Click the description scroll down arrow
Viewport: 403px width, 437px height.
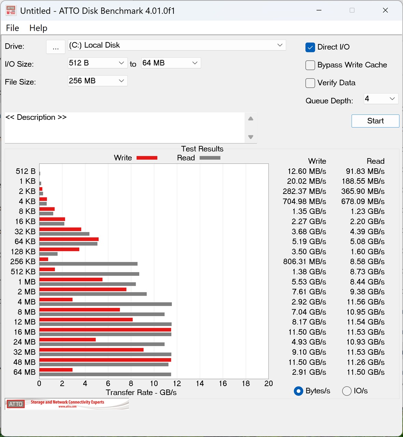point(251,137)
